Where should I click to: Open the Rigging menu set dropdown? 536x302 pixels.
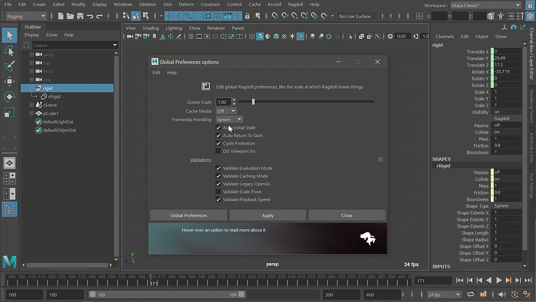[26, 16]
